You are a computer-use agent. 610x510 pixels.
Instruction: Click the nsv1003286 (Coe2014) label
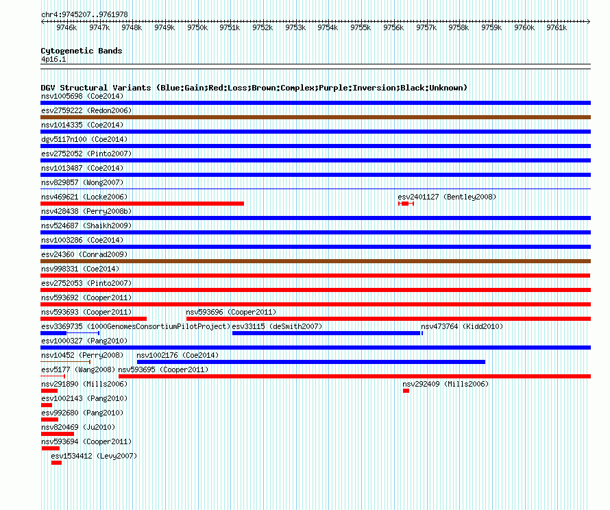[x=82, y=240]
